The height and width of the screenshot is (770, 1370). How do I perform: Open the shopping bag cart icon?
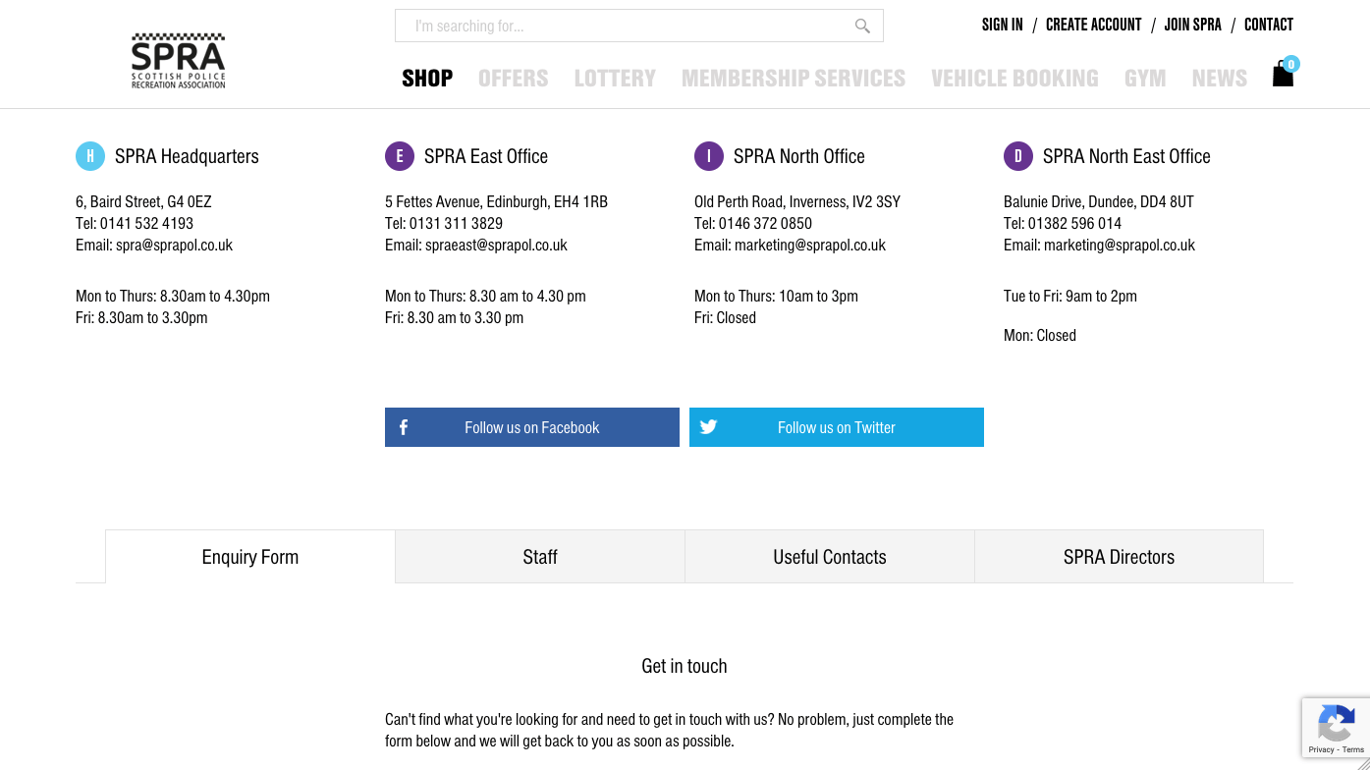pos(1283,75)
